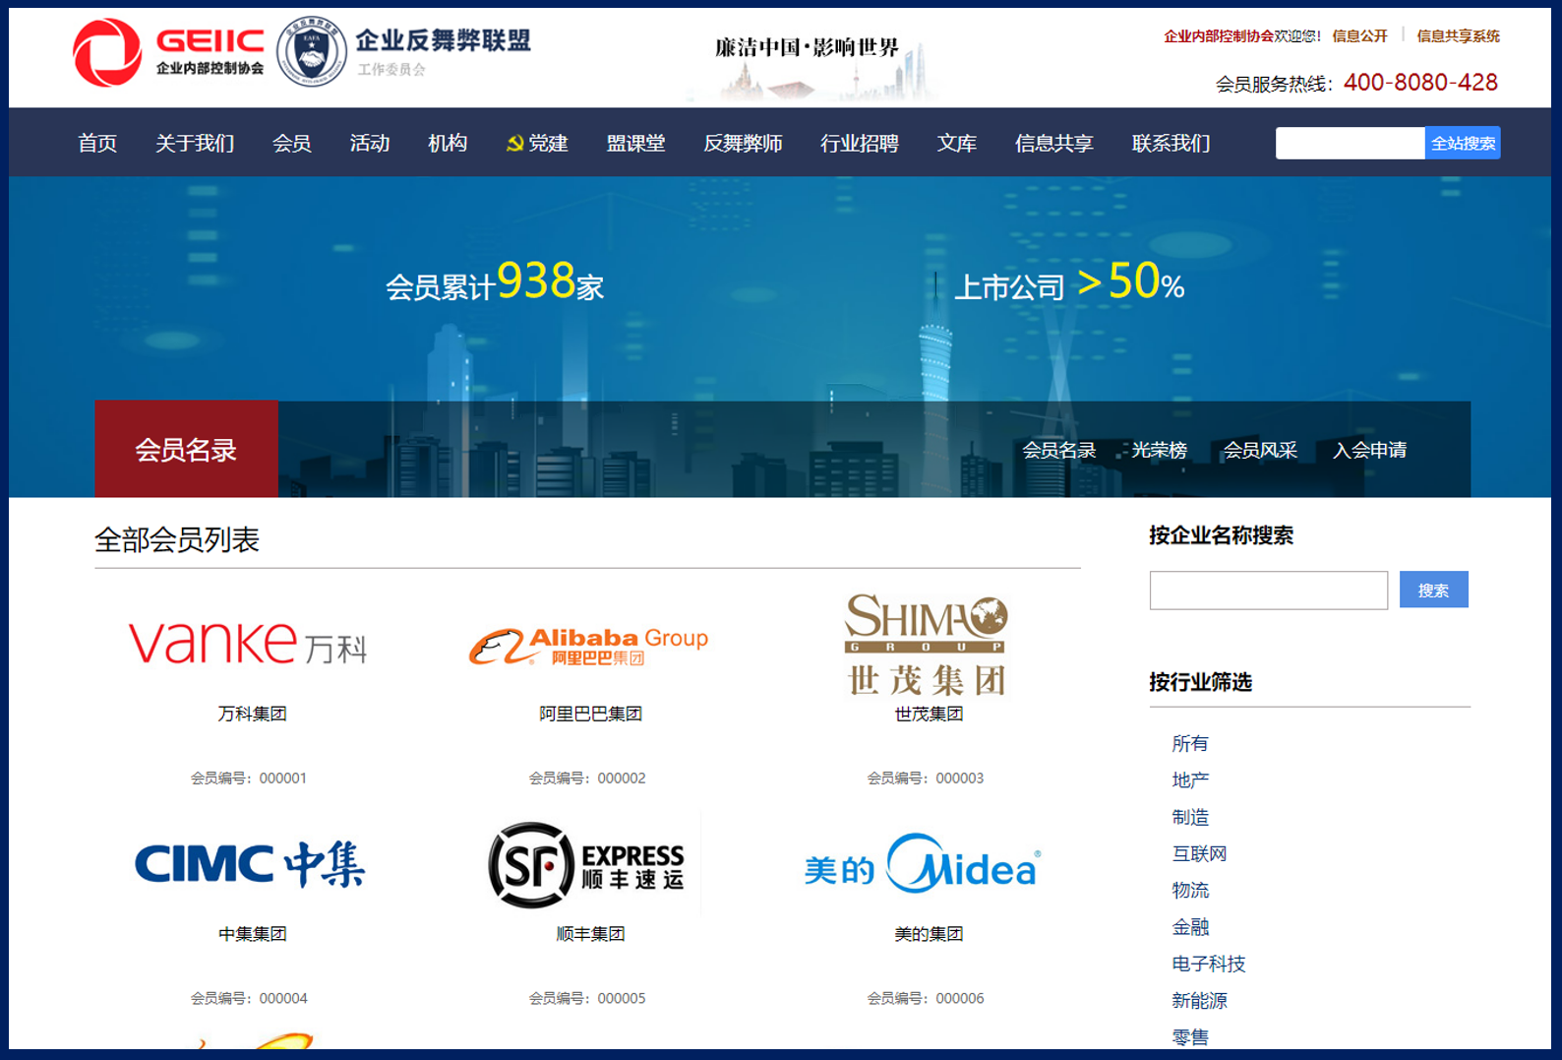
Task: Select the Shimao Group logo
Action: 927,645
